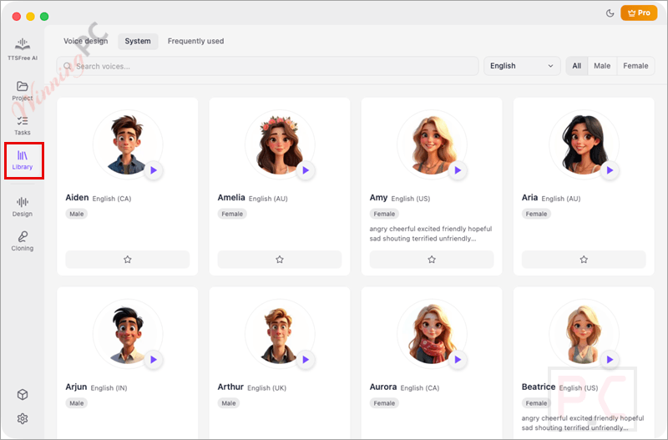Open the Project section in sidebar
This screenshot has width=668, height=440.
[x=23, y=91]
